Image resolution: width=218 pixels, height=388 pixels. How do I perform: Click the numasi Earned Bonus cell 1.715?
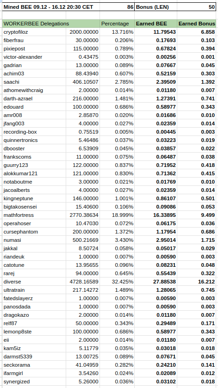[x=197, y=240]
